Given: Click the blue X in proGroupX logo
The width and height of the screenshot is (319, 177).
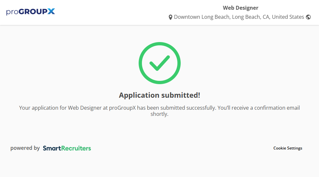Looking at the screenshot, I should pyautogui.click(x=51, y=12).
